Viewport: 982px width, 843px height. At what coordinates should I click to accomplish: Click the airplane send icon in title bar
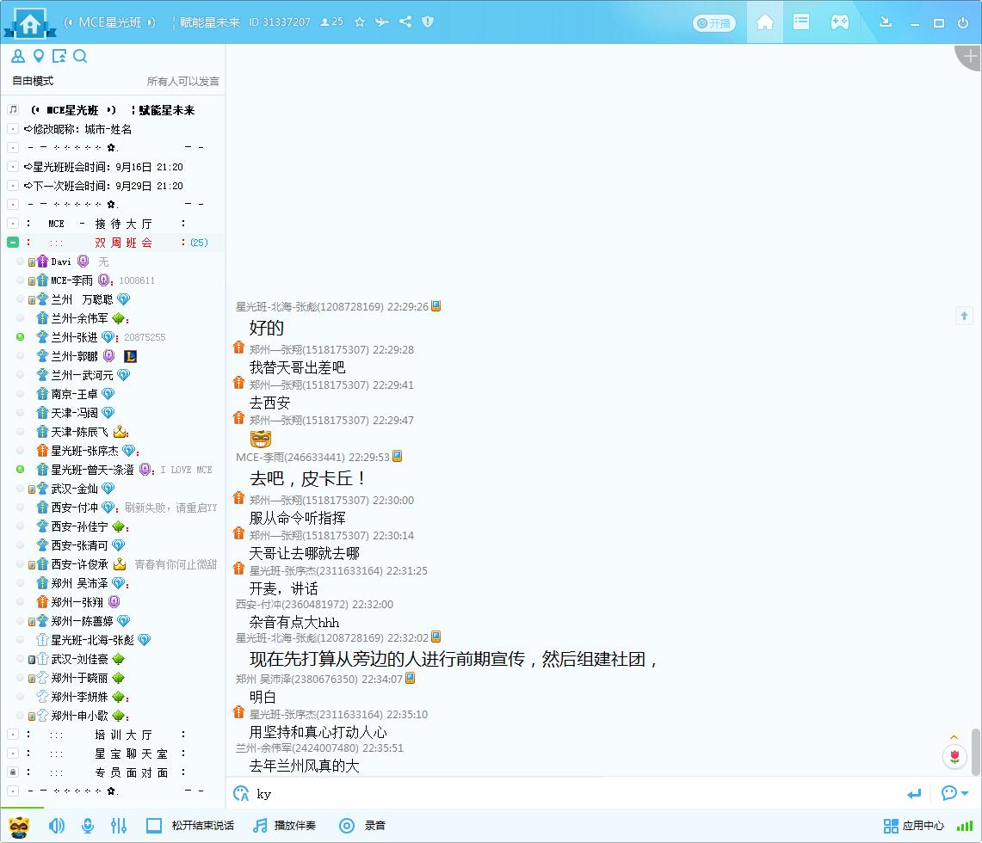381,22
